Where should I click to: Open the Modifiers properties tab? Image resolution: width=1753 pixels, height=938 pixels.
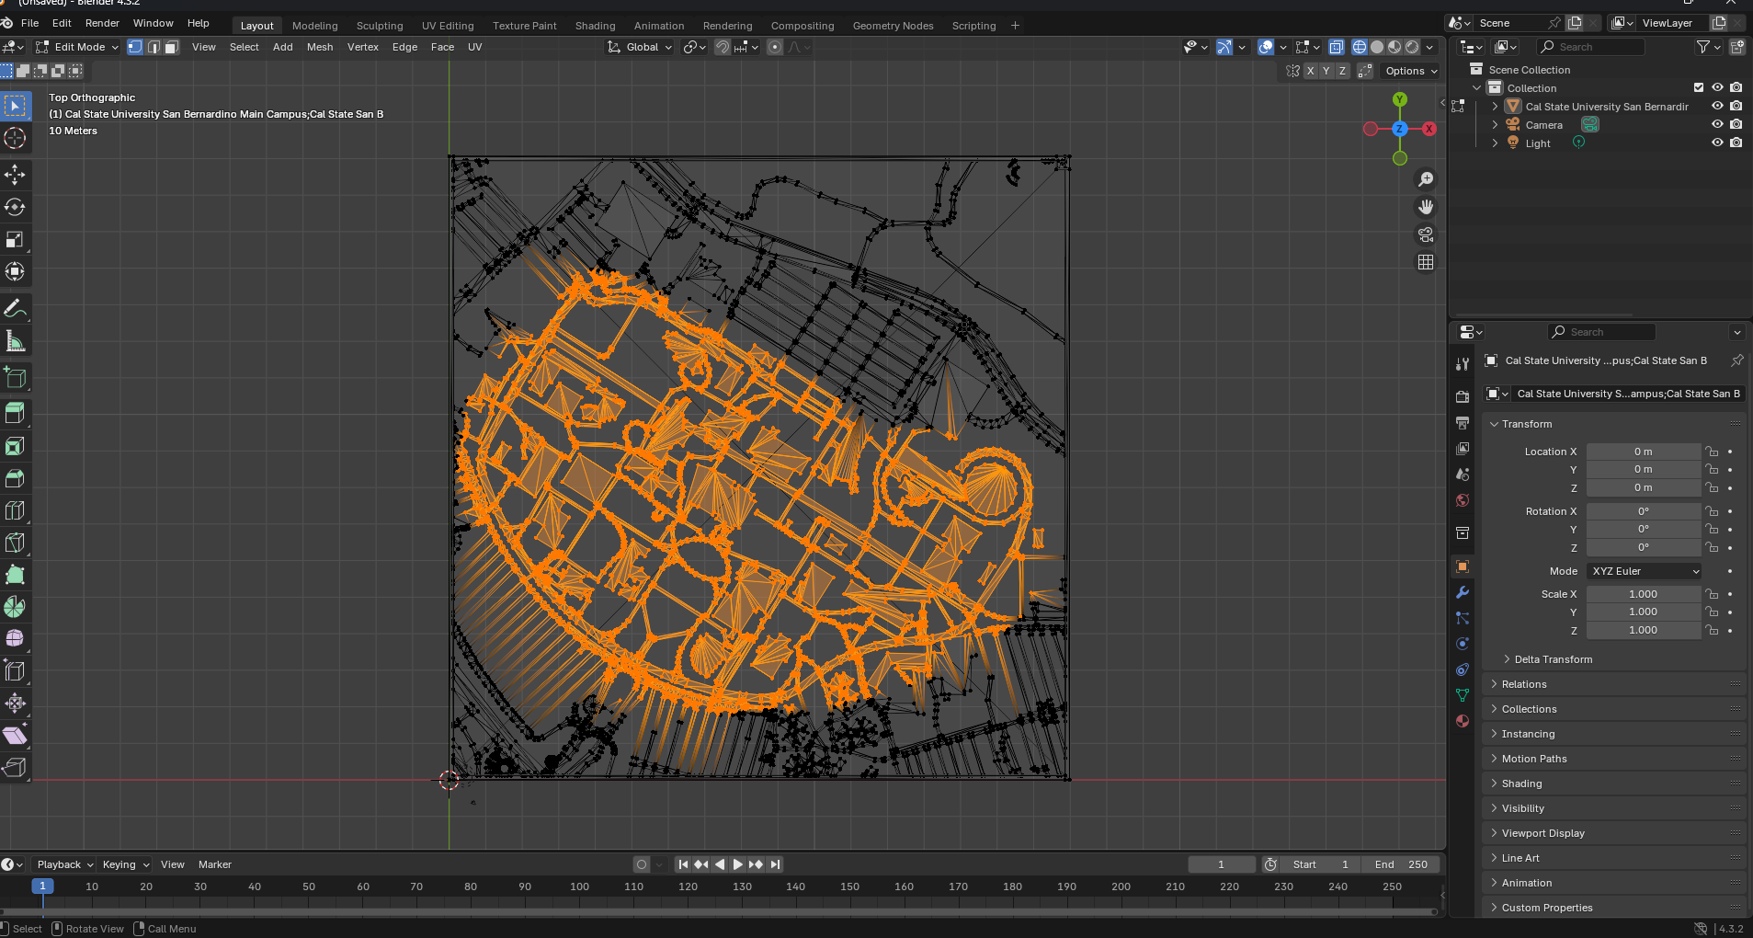pos(1463,592)
